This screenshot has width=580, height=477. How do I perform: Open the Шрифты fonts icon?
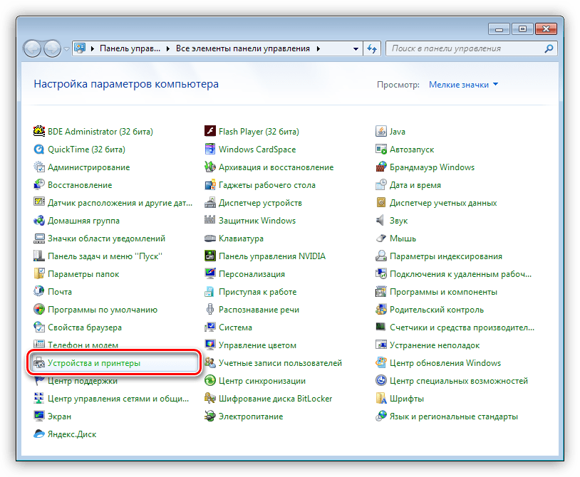pyautogui.click(x=382, y=399)
